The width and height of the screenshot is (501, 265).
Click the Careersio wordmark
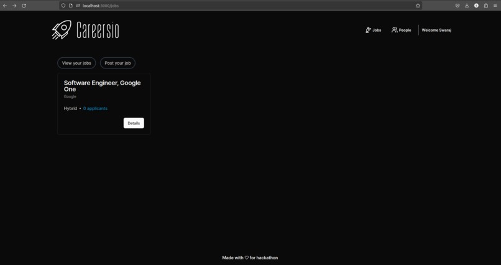[98, 30]
